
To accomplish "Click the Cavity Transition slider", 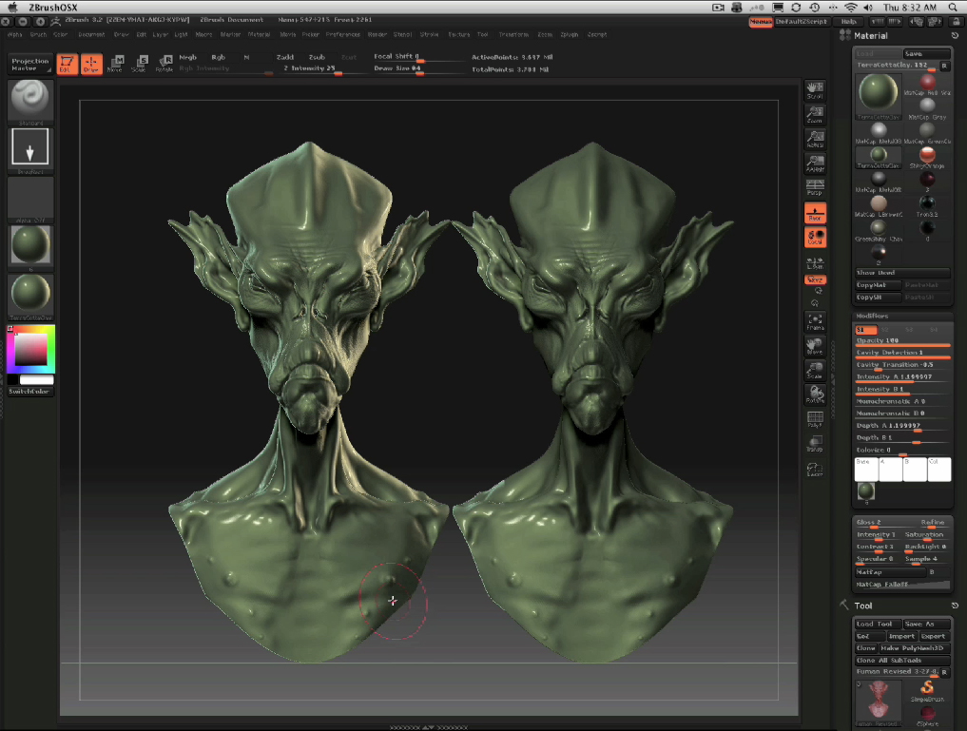I will coord(902,365).
